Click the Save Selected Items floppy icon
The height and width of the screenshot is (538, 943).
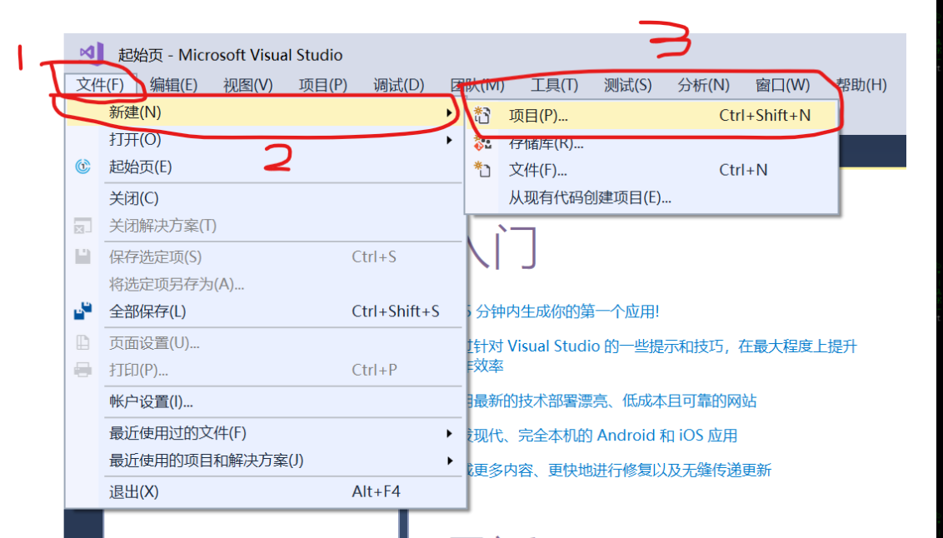point(82,257)
